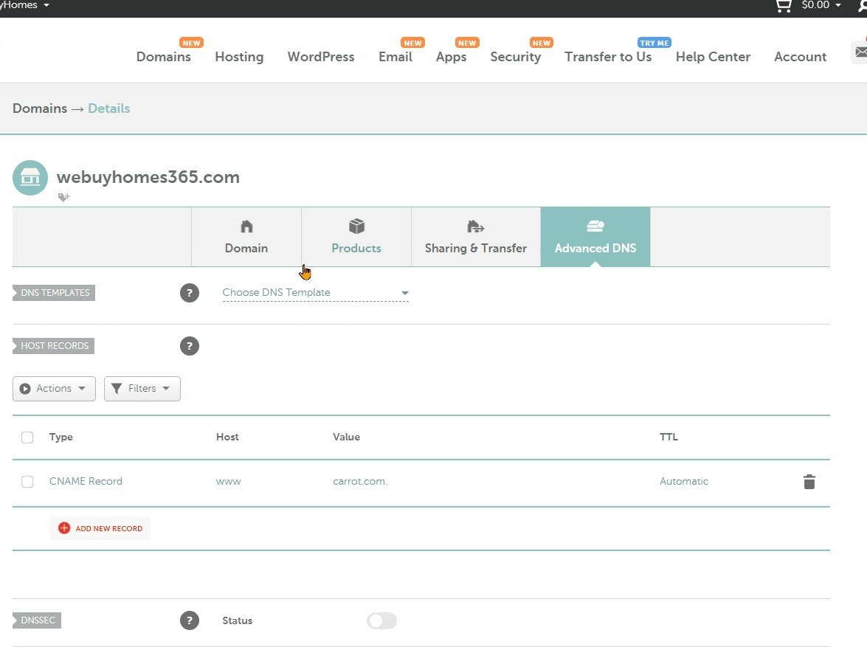Click the DNS TEMPLATES section label

[54, 293]
